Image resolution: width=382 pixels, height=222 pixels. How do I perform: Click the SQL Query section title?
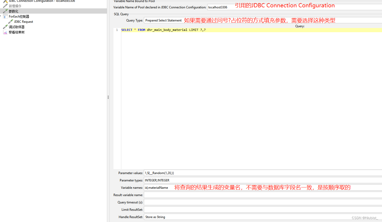pyautogui.click(x=121, y=14)
